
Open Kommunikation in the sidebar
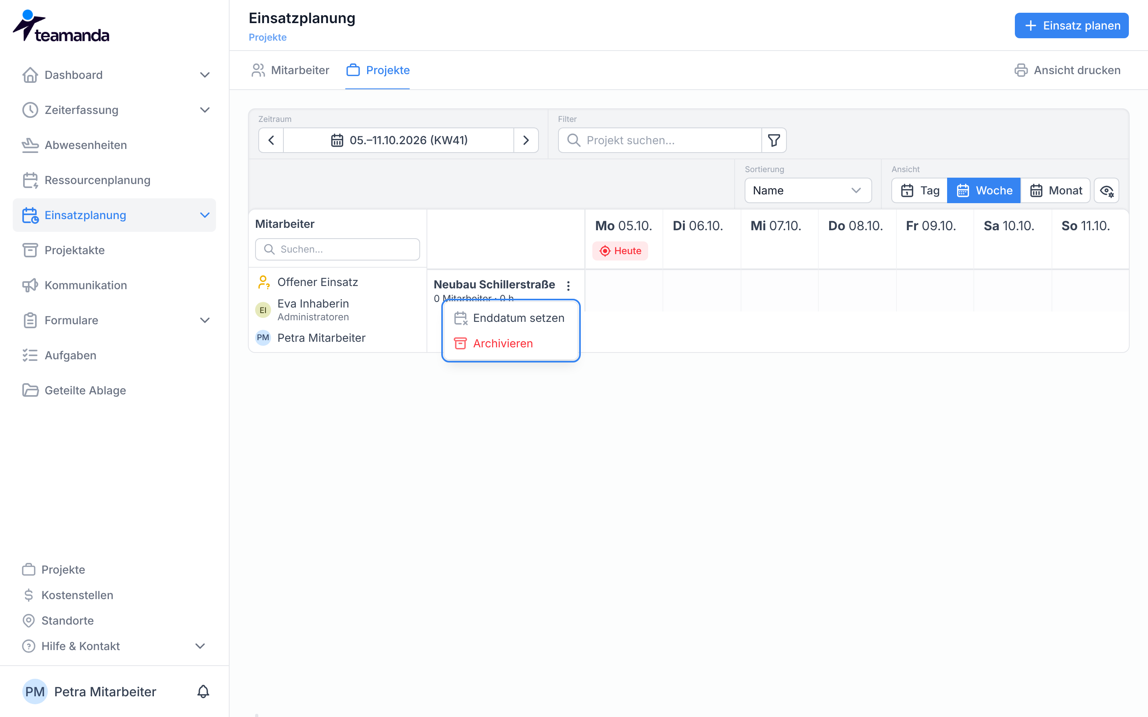[114, 286]
